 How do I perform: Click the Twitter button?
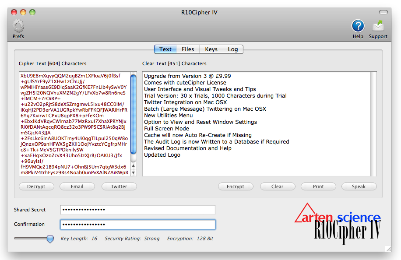(119, 186)
